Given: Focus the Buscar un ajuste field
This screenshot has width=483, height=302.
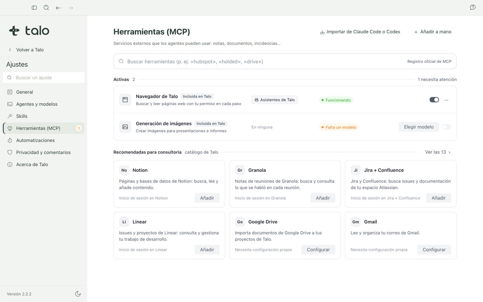Looking at the screenshot, I should (x=44, y=78).
